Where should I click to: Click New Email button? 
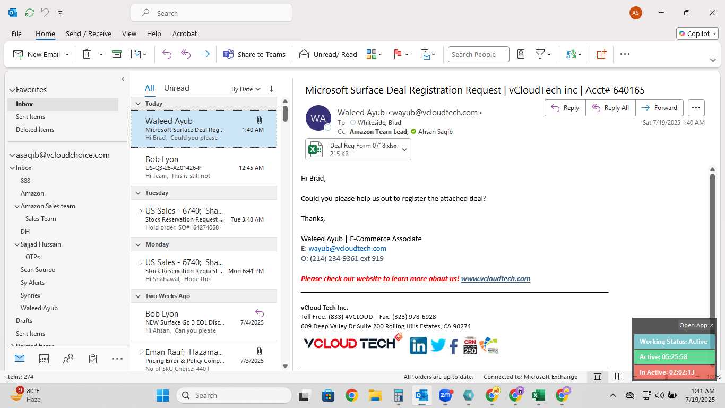pyautogui.click(x=37, y=54)
